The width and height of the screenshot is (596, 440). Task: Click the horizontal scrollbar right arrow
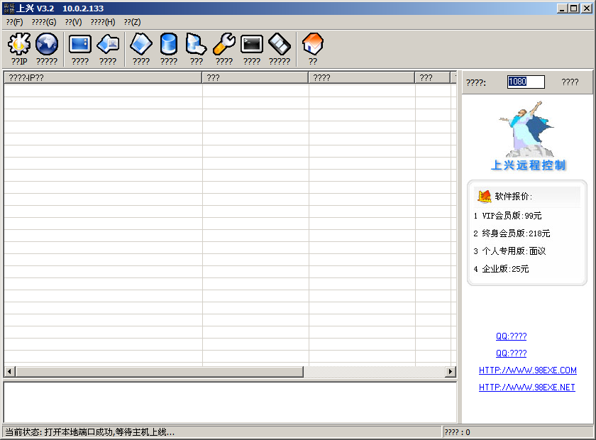click(x=450, y=372)
